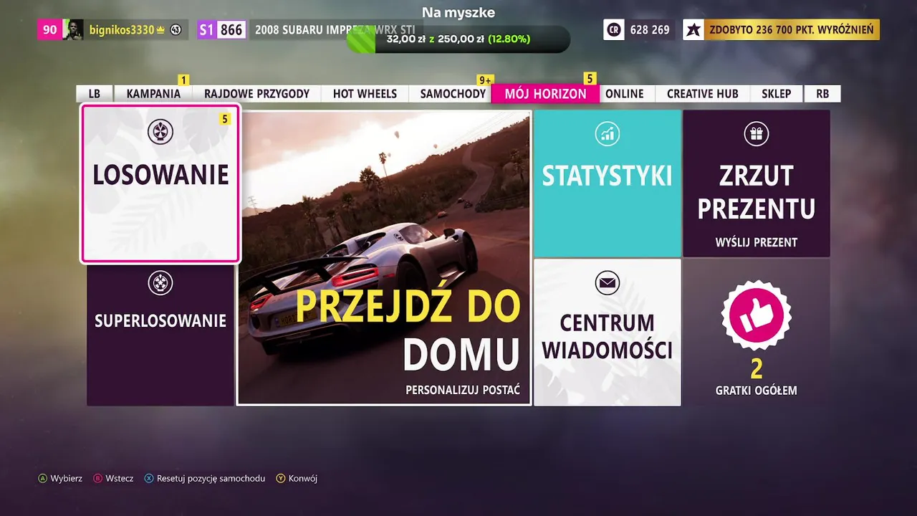The image size is (917, 516).
Task: Switch to the Creative Hub tab
Action: point(703,94)
